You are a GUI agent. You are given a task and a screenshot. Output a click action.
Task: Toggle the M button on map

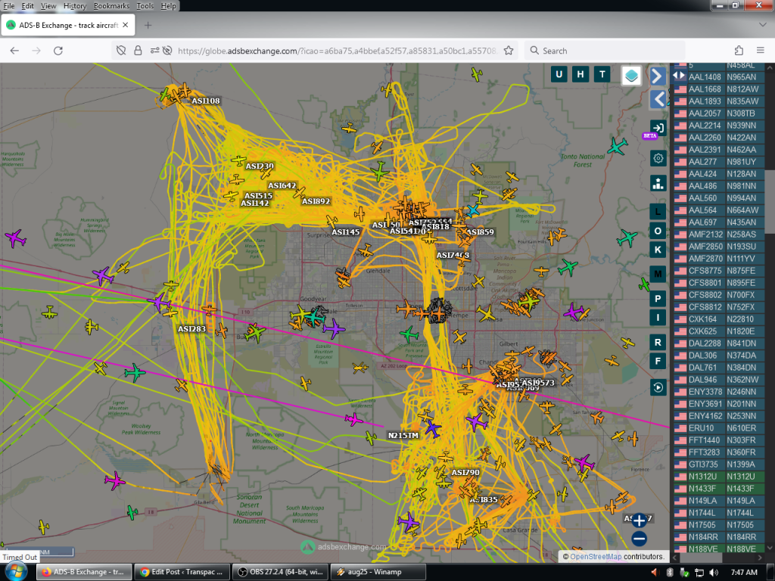click(658, 274)
